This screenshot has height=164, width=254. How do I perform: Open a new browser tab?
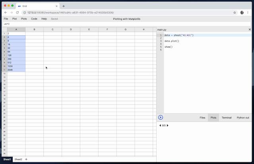pyautogui.click(x=64, y=6)
